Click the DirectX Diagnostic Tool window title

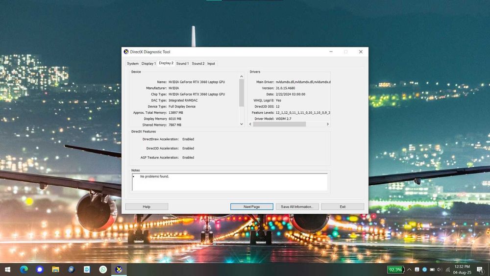coord(150,52)
